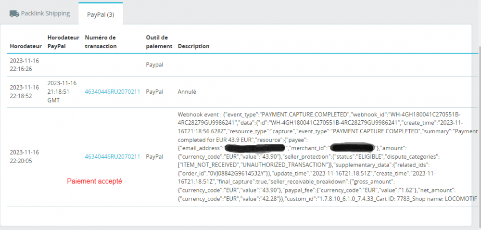The height and width of the screenshot is (230, 481).
Task: Click the Outil de paiement column header
Action: click(159, 42)
